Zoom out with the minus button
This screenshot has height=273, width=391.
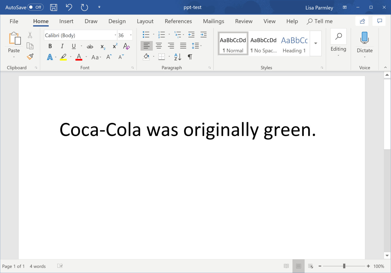click(320, 266)
